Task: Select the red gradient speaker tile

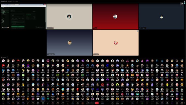Action: tap(115, 16)
